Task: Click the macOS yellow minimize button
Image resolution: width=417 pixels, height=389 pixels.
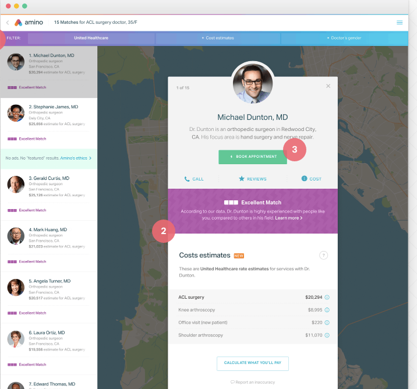Action: click(16, 6)
